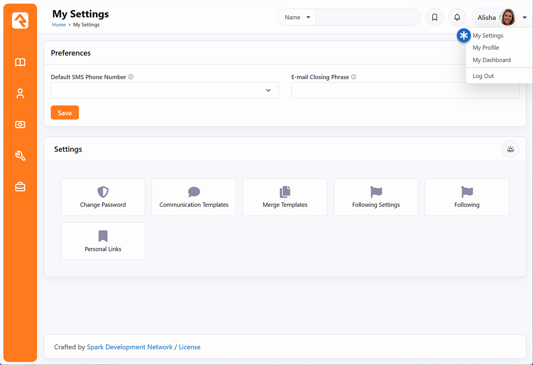
Task: Click the Rock logo in the sidebar
Action: point(20,20)
